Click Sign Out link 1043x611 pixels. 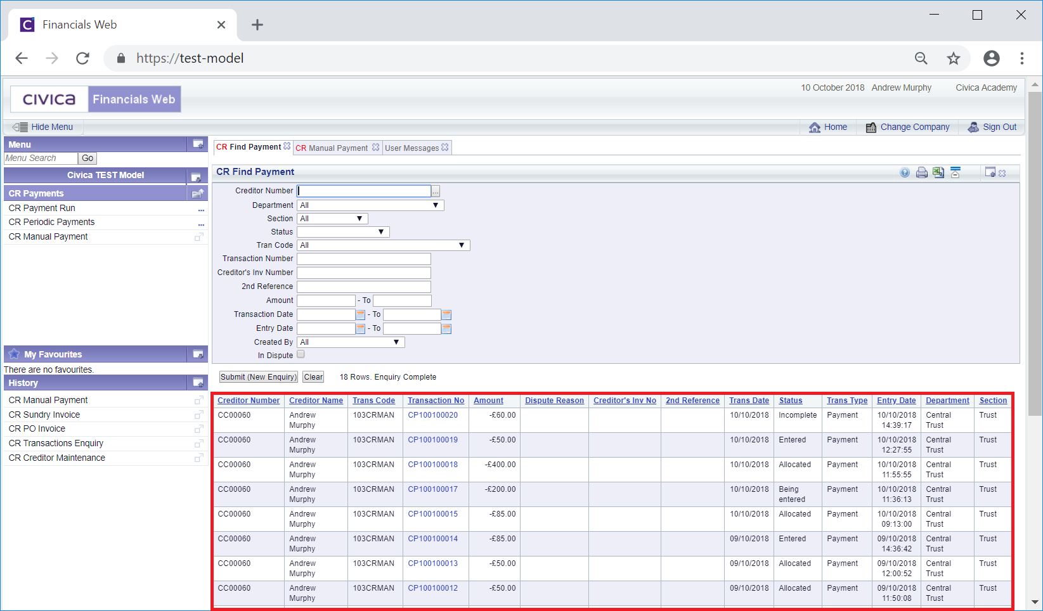point(992,127)
